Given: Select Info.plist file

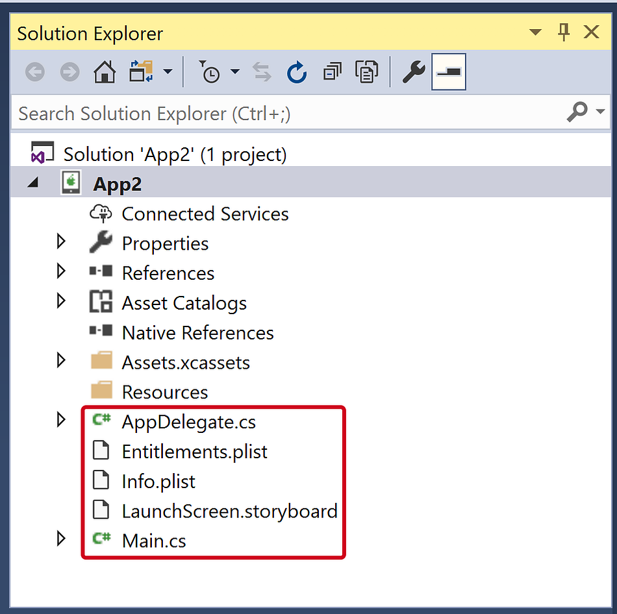Looking at the screenshot, I should (158, 482).
